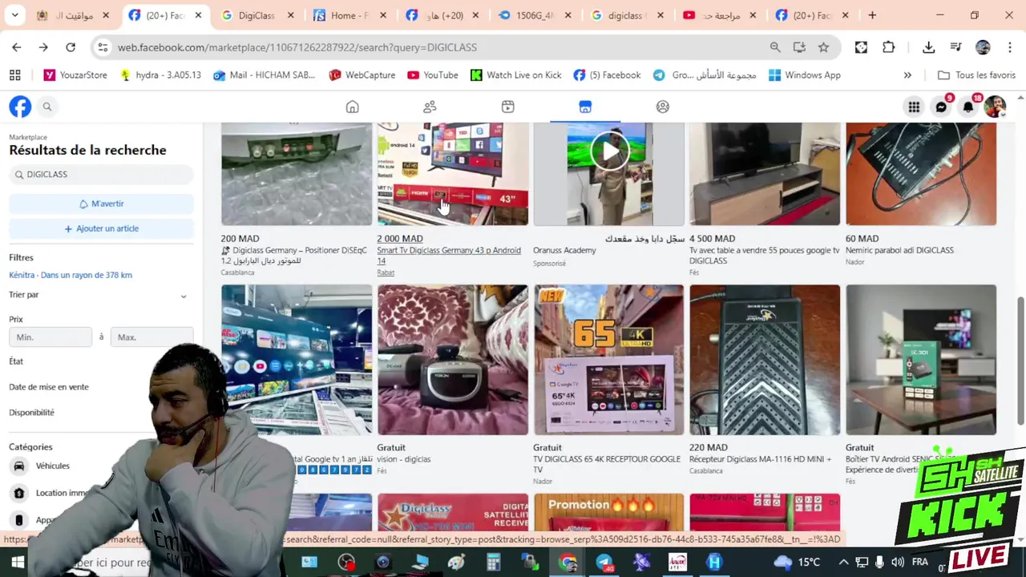Open Chrome profile avatar in toolbar
Viewport: 1026px width, 577px height.
(x=983, y=47)
